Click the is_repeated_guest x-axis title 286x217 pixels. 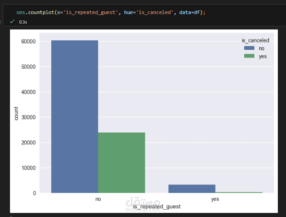[157, 207]
